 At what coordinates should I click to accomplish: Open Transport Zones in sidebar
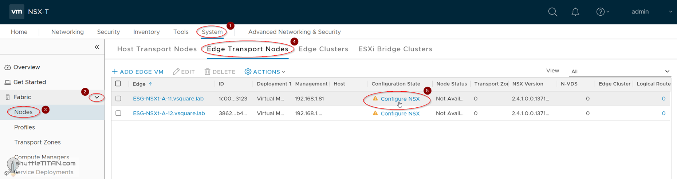point(37,142)
